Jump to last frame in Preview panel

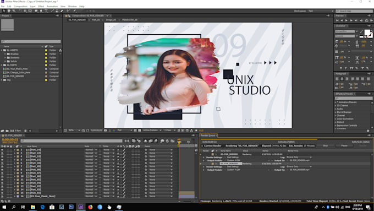click(356, 20)
